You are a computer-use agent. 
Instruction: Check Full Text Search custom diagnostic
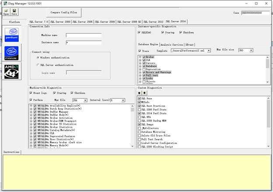point(140,139)
